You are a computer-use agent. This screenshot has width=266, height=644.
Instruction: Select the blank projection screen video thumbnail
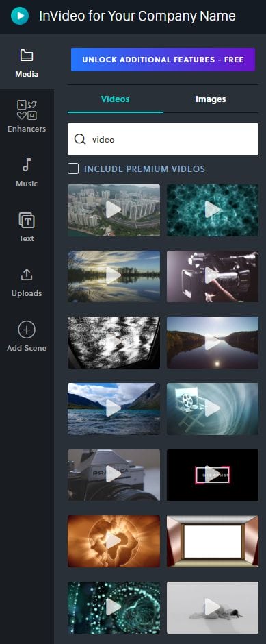[x=212, y=541]
